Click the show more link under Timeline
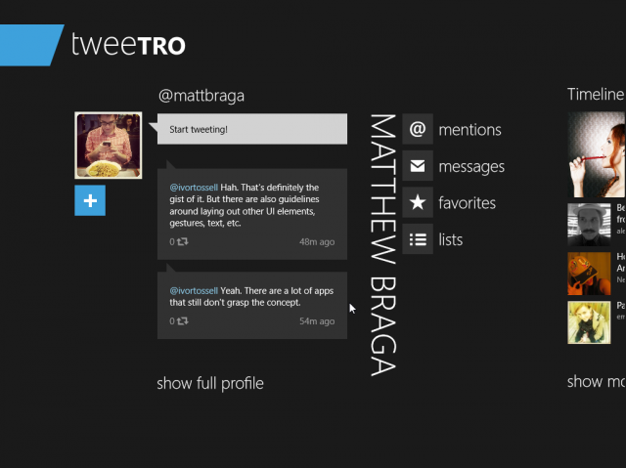 pos(597,381)
